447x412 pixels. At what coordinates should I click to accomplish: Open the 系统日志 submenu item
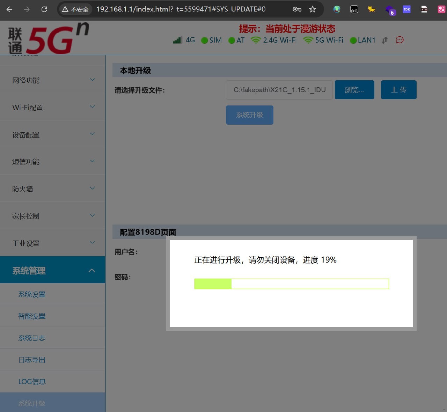pyautogui.click(x=32, y=338)
